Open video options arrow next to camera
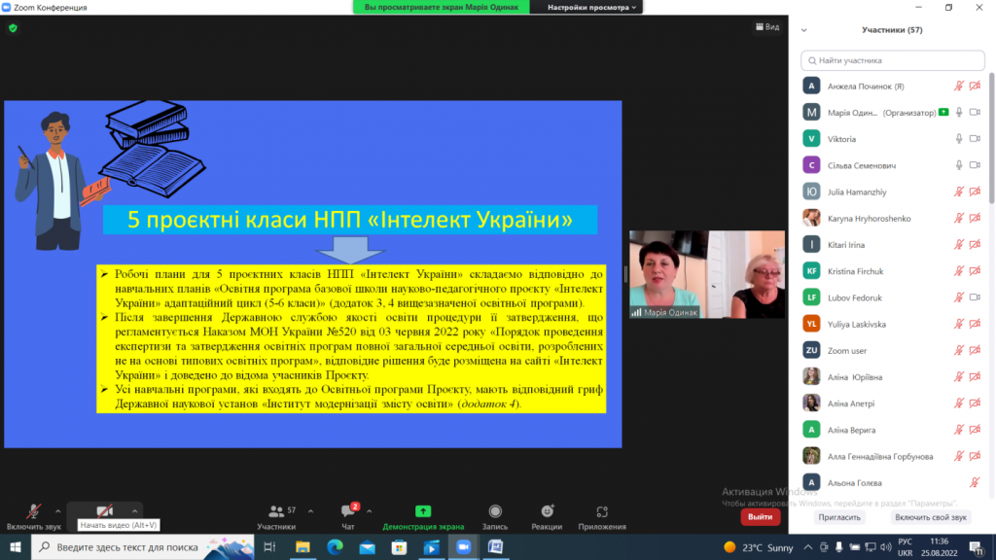Image resolution: width=996 pixels, height=560 pixels. (134, 511)
